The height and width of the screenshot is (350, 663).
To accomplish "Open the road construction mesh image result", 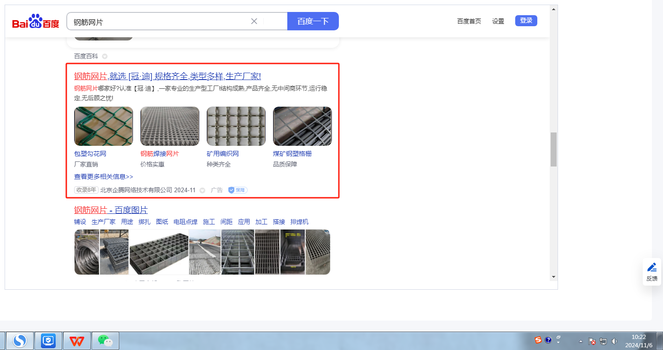I will click(205, 252).
